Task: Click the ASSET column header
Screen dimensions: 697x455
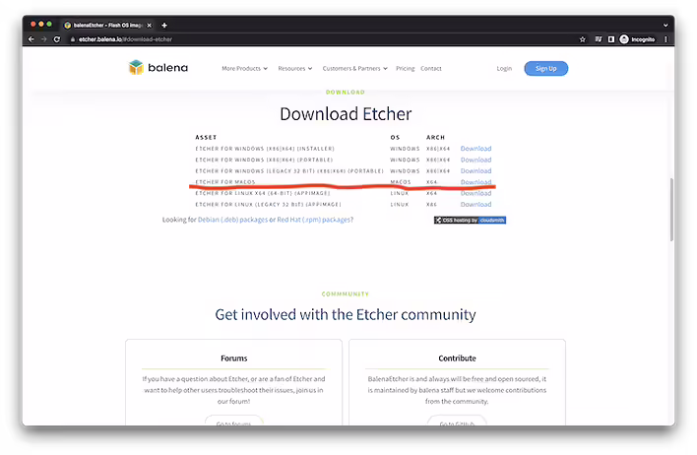Action: 206,138
